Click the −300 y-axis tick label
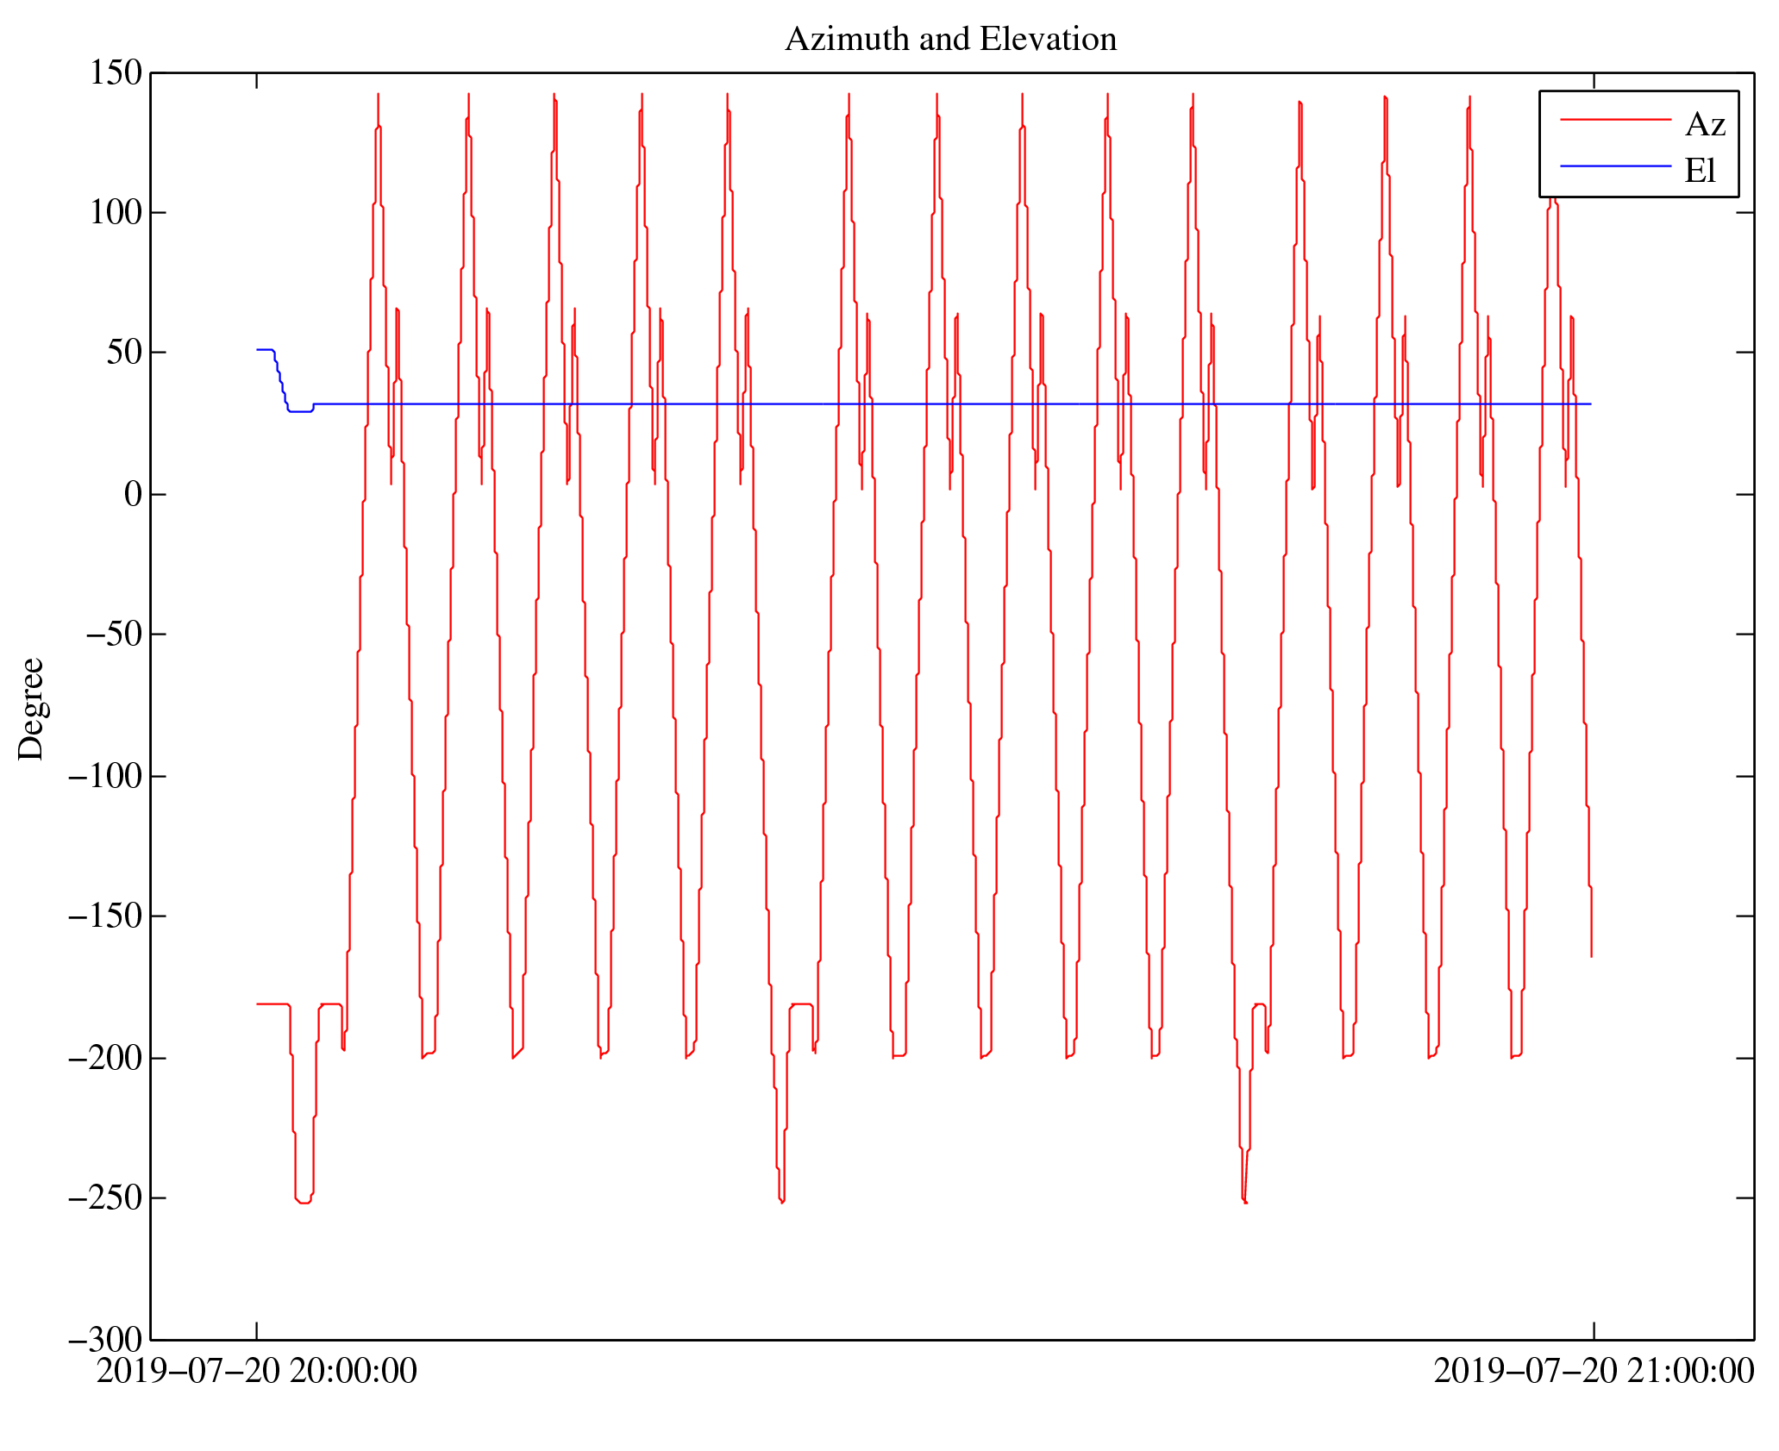This screenshot has height=1451, width=1779. click(x=104, y=1340)
